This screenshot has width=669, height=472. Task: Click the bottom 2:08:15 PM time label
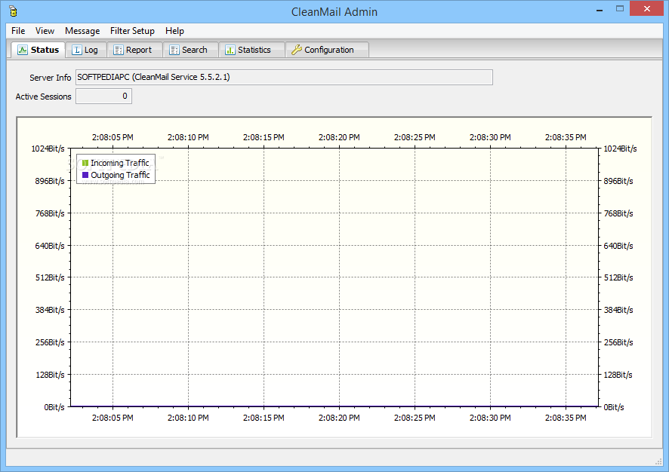click(264, 418)
